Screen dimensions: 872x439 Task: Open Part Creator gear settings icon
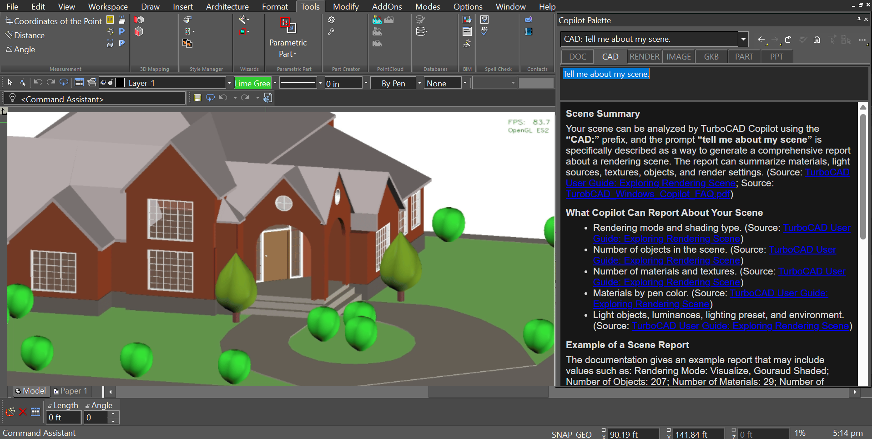[332, 20]
